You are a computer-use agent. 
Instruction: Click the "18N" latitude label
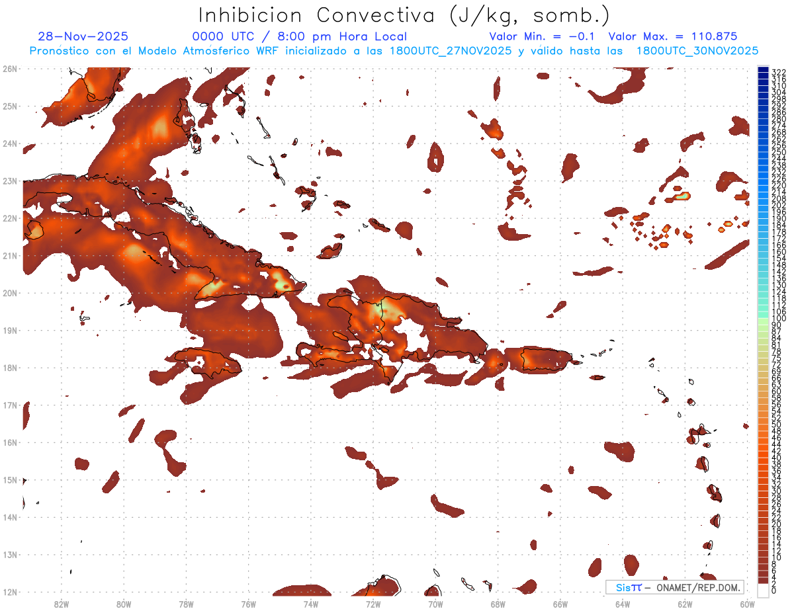pyautogui.click(x=10, y=368)
